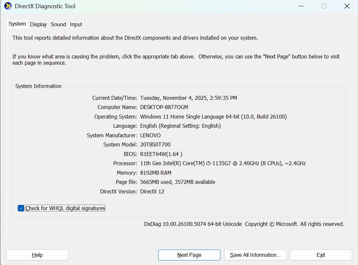Viewport: 358px width, 265px height.
Task: Exit the DirectX Diagnostic Tool
Action: (321, 255)
